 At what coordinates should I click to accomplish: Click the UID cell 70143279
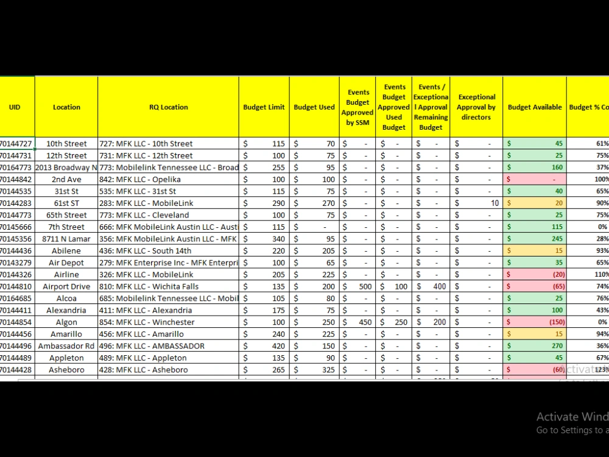point(17,263)
